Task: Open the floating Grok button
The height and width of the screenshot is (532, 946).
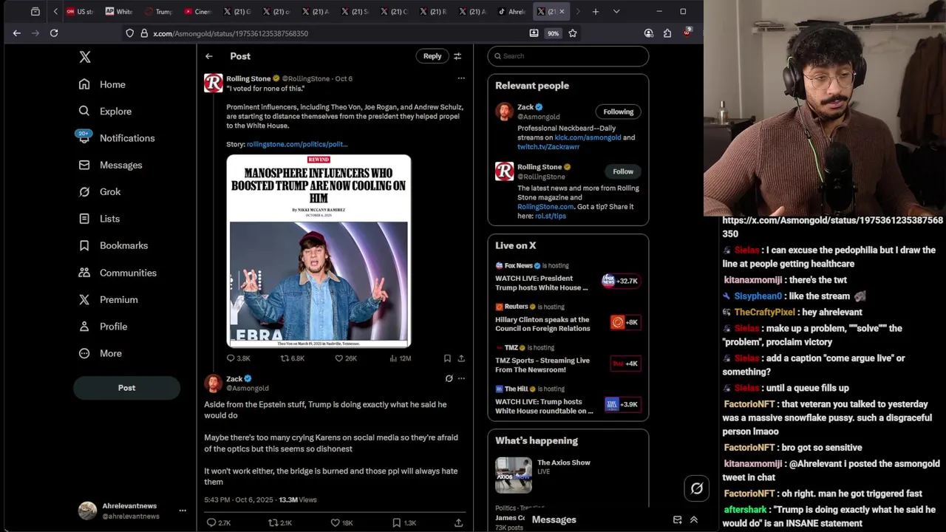Action: (x=697, y=488)
